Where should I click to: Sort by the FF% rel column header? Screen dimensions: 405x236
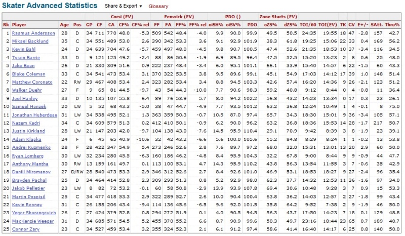coord(197,25)
